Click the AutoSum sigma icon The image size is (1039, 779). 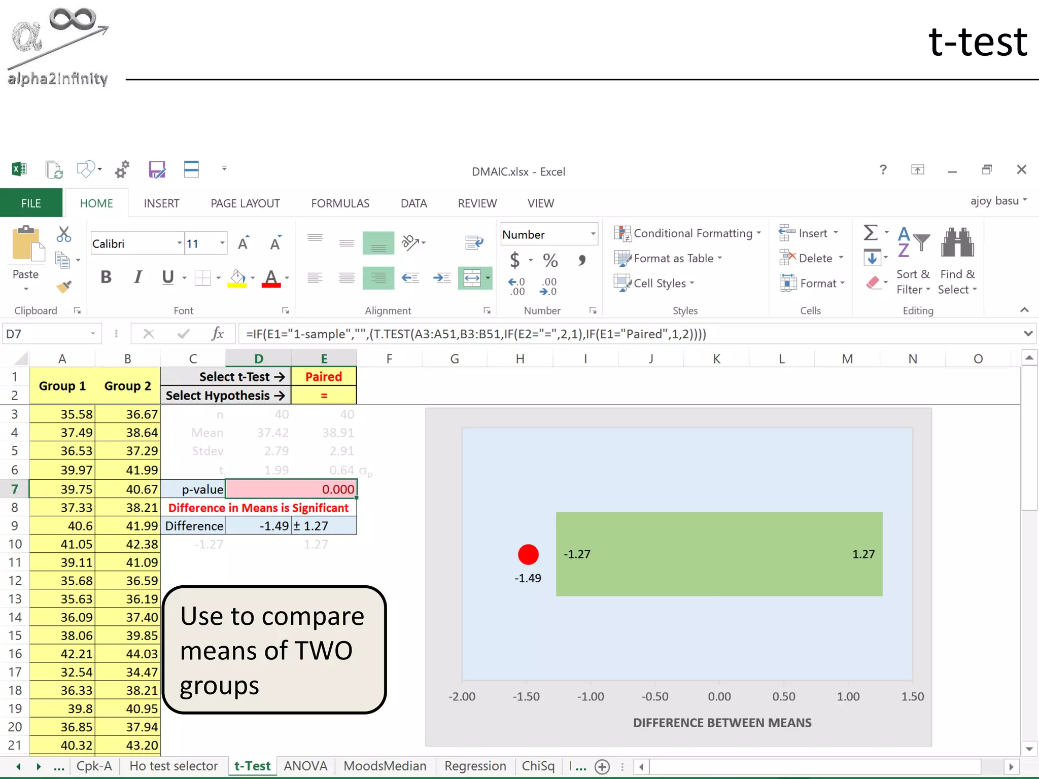pos(871,233)
